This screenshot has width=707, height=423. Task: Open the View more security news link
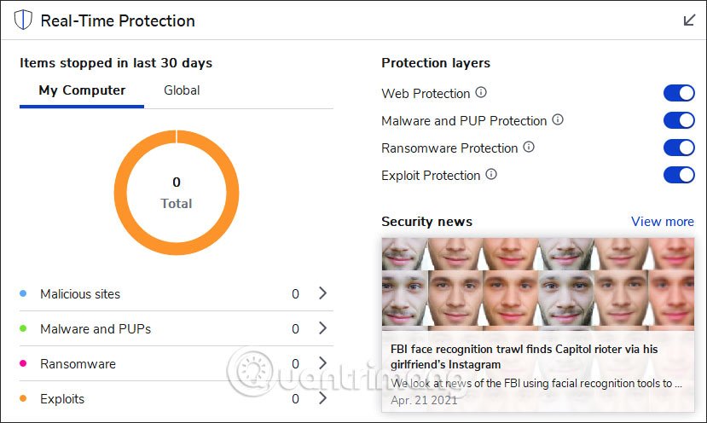point(662,222)
